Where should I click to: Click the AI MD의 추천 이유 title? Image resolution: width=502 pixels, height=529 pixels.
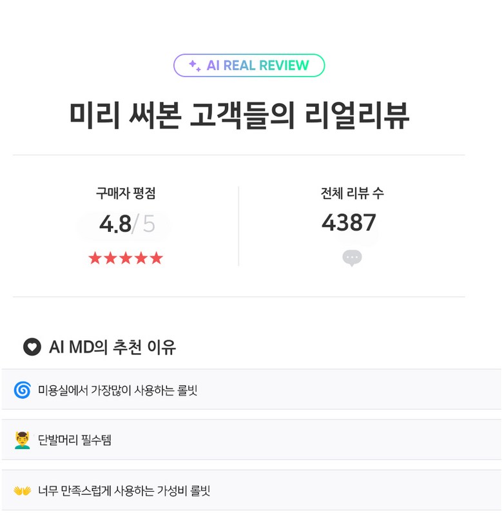[x=112, y=347]
